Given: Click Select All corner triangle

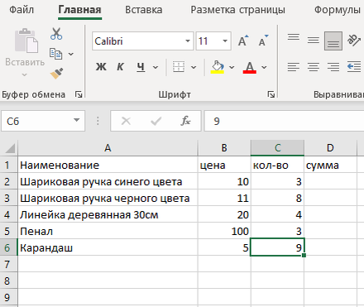Looking at the screenshot, I should pyautogui.click(x=10, y=148).
